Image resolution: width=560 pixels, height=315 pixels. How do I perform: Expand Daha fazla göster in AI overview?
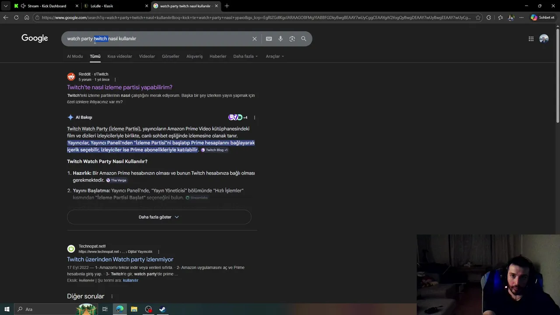159,217
